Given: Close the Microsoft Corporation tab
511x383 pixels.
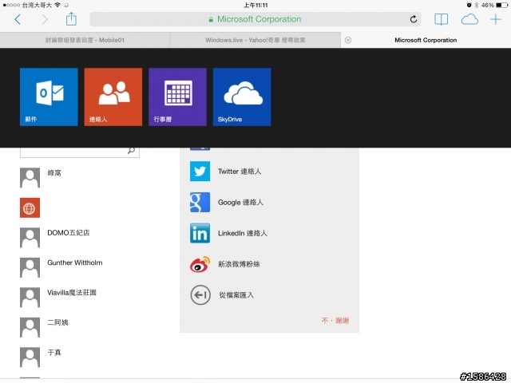Looking at the screenshot, I should 348,40.
